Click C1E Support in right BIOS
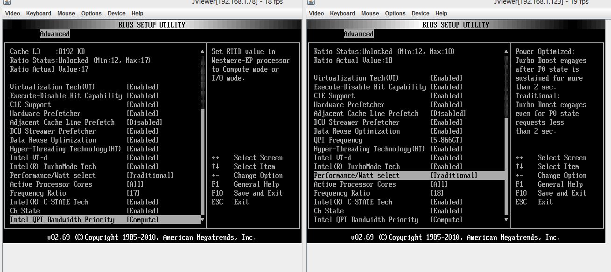The image size is (611, 272). 334,96
